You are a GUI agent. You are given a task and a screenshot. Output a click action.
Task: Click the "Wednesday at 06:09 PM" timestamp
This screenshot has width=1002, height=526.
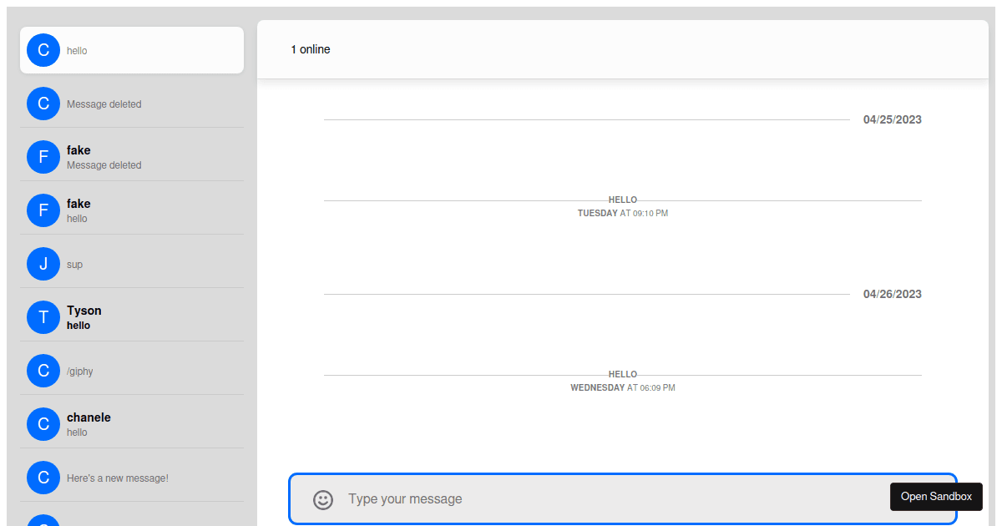(623, 388)
